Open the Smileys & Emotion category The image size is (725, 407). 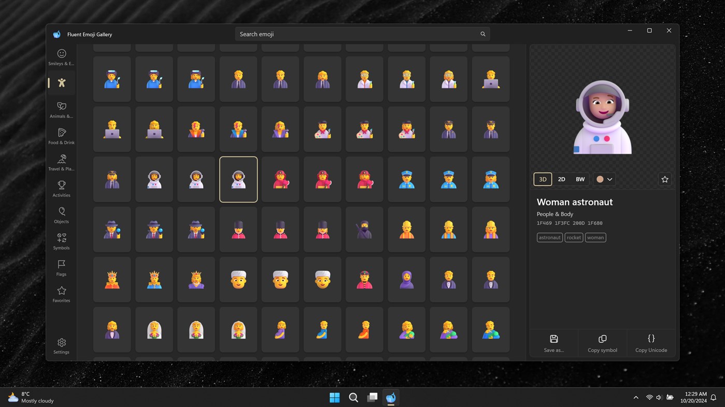(x=61, y=57)
